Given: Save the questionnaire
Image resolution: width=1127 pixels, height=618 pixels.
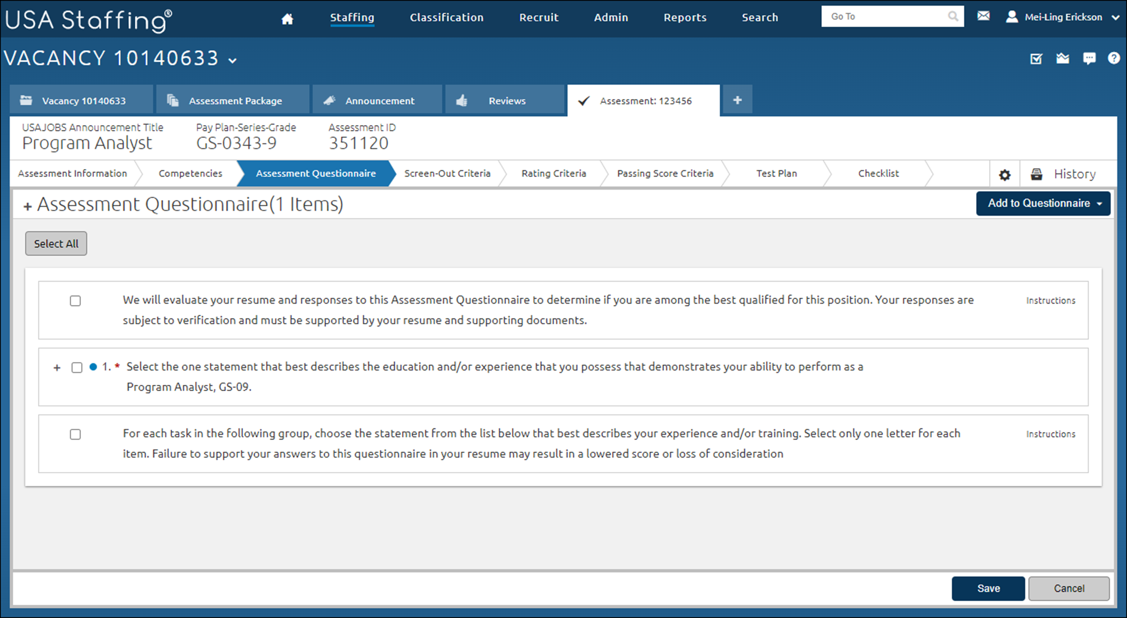Looking at the screenshot, I should [988, 589].
